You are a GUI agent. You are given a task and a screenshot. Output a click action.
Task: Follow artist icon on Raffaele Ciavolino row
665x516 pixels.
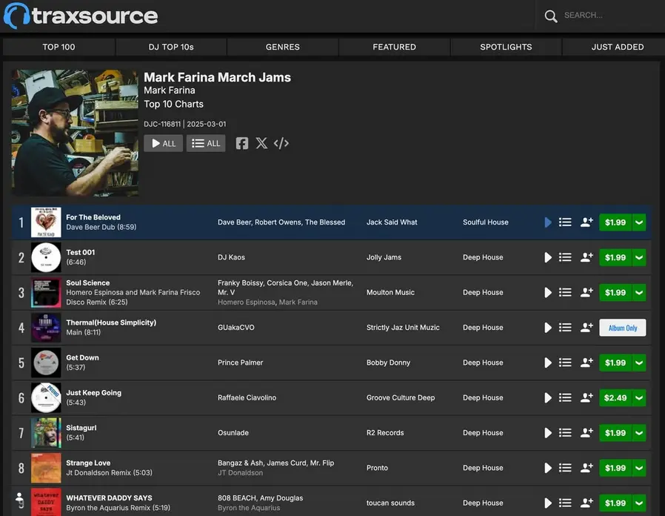[587, 397]
